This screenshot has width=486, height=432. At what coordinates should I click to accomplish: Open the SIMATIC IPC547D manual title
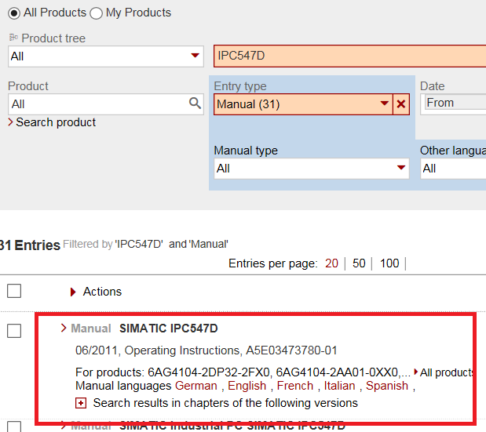click(x=169, y=329)
